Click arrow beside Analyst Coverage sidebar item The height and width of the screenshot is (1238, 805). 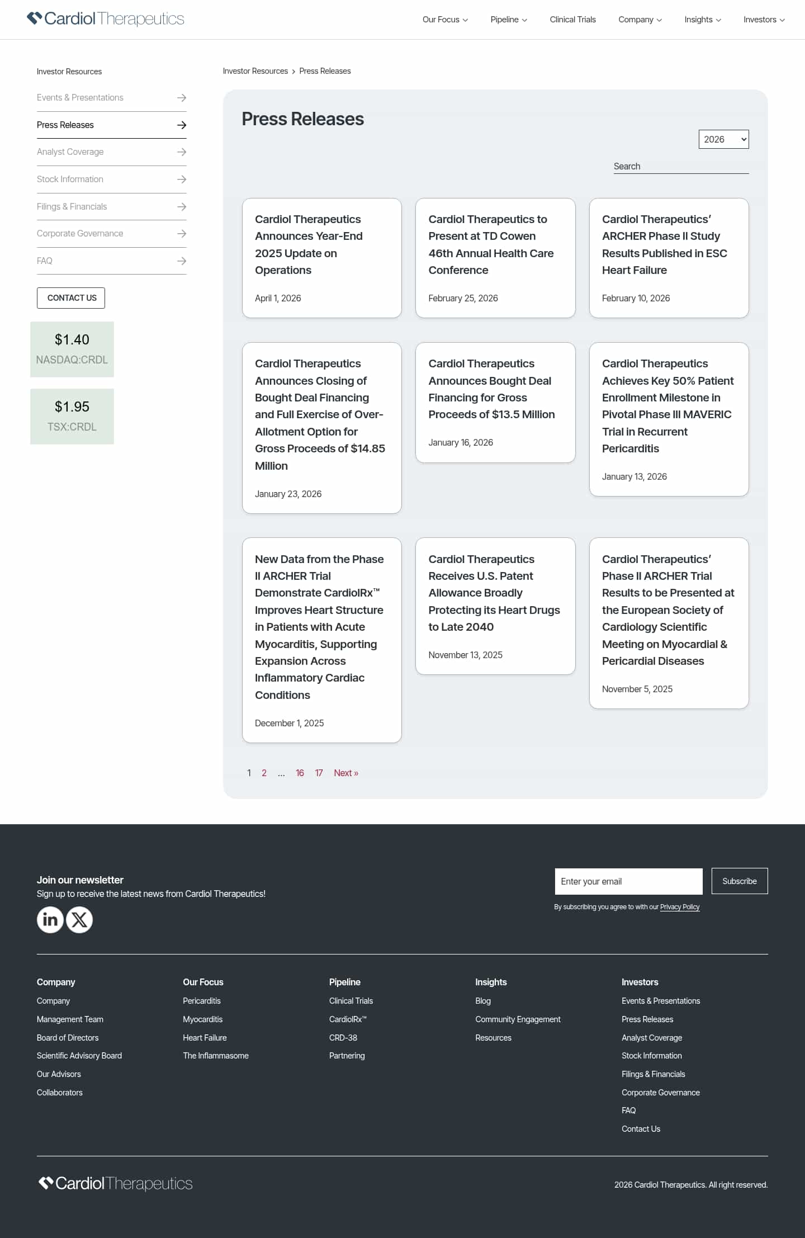182,152
